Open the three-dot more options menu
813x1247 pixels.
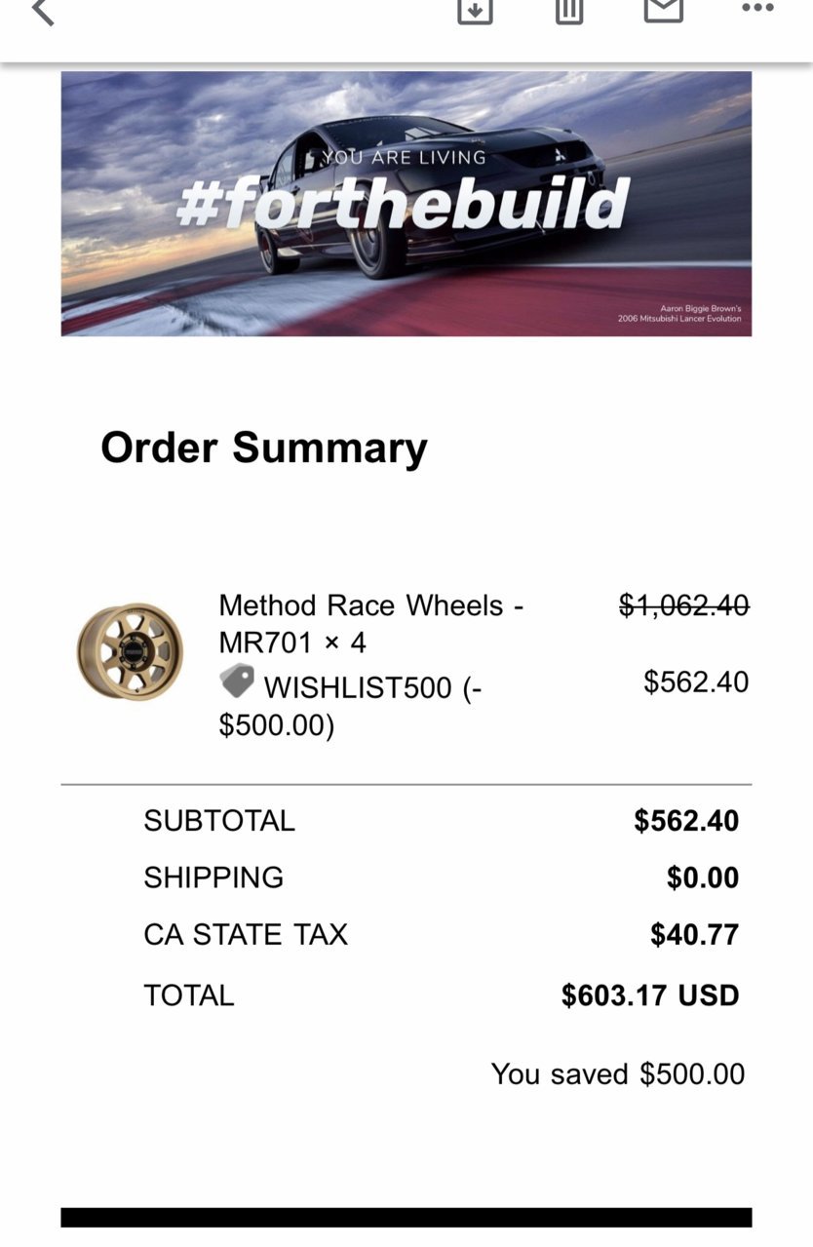757,8
